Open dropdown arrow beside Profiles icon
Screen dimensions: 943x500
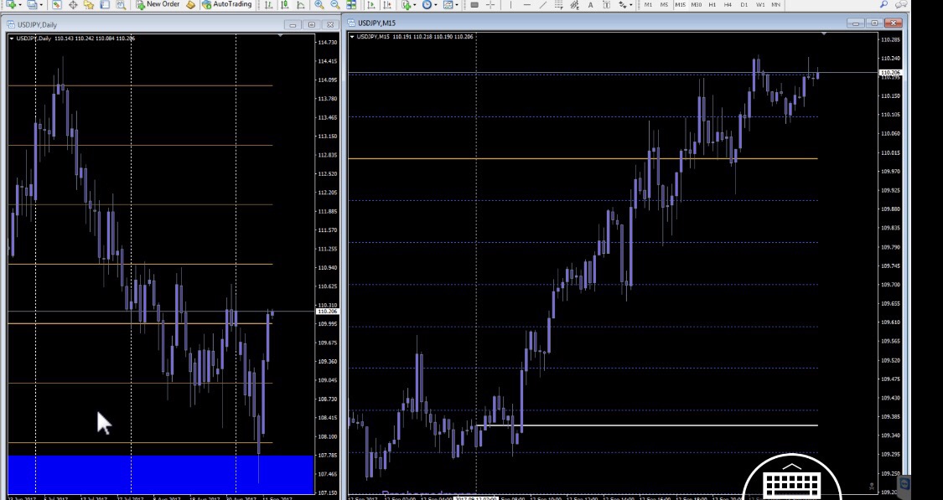41,5
